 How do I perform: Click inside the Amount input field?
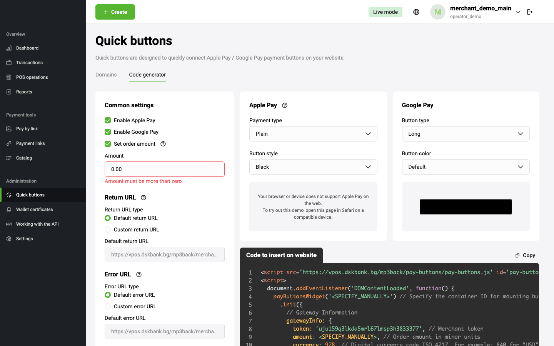164,169
